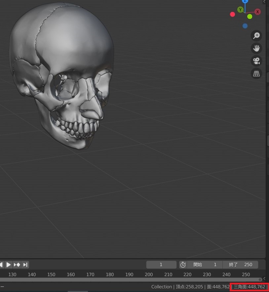Click frame 230 on the timeline
The width and height of the screenshot is (269, 292).
tap(207, 274)
